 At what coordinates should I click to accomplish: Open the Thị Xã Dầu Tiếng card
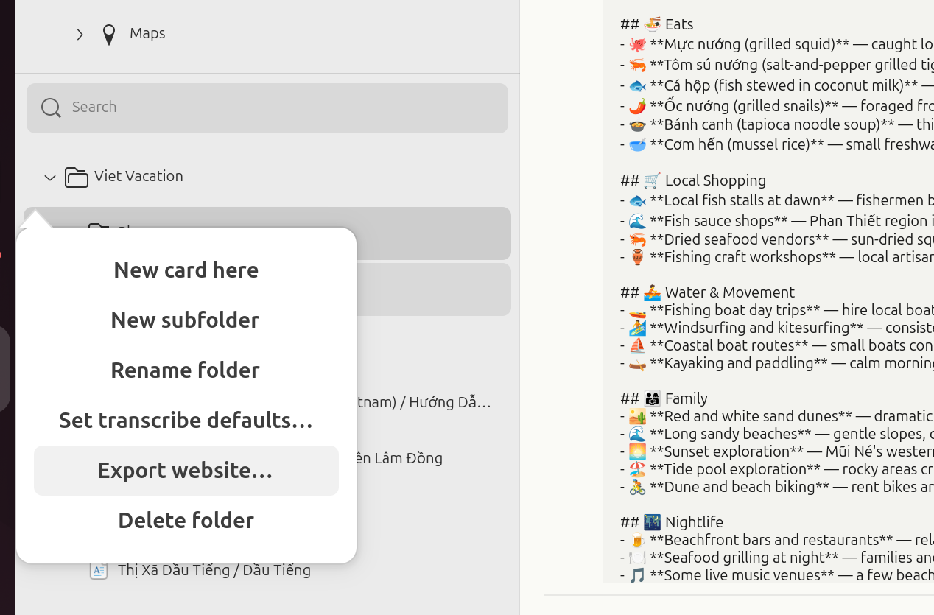pyautogui.click(x=214, y=570)
